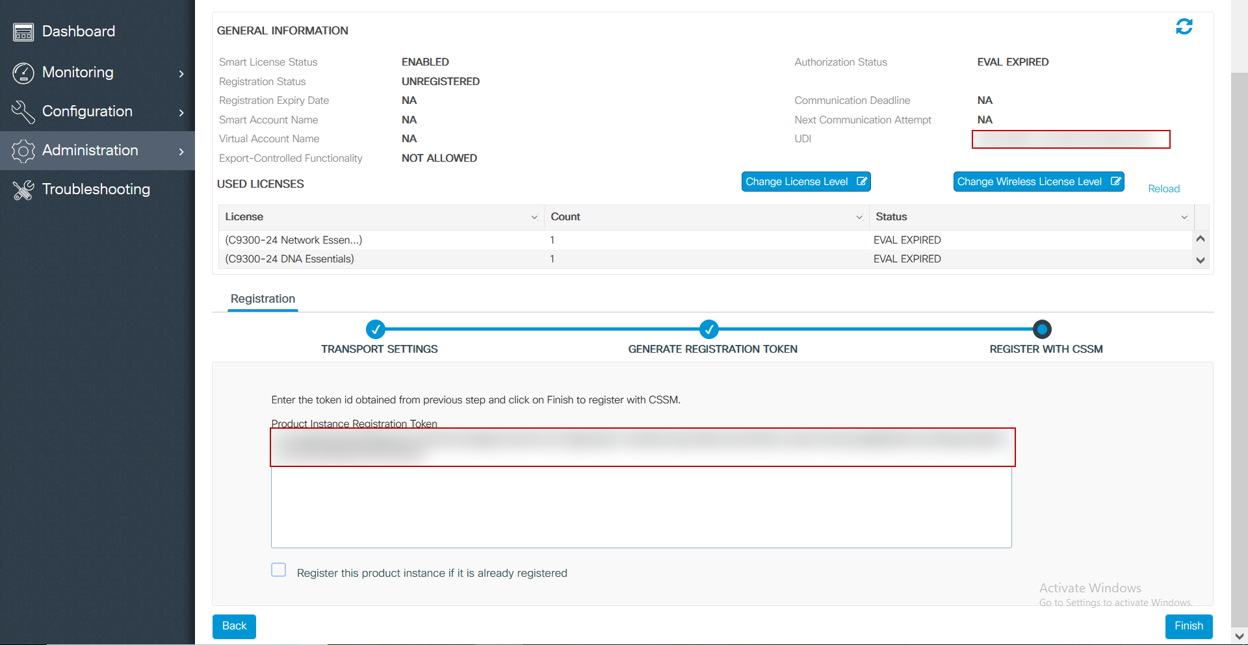
Task: Click the Configuration wrench icon
Action: pyautogui.click(x=23, y=112)
